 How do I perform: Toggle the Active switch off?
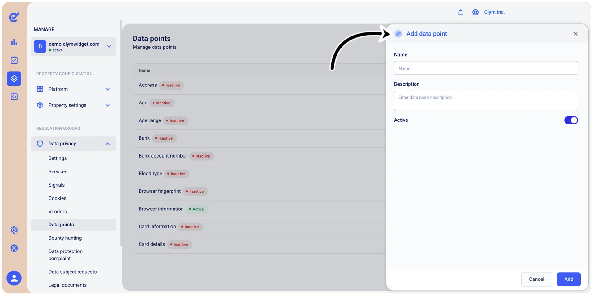pyautogui.click(x=571, y=120)
